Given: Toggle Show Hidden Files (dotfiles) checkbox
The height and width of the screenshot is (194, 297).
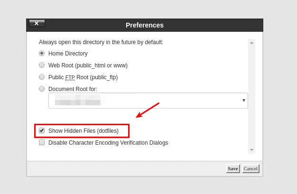Looking at the screenshot, I should click(x=42, y=130).
